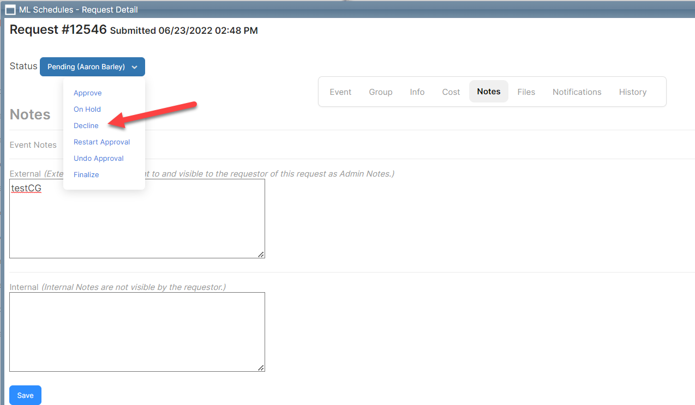Pick Decline from the status menu
695x405 pixels.
[86, 126]
